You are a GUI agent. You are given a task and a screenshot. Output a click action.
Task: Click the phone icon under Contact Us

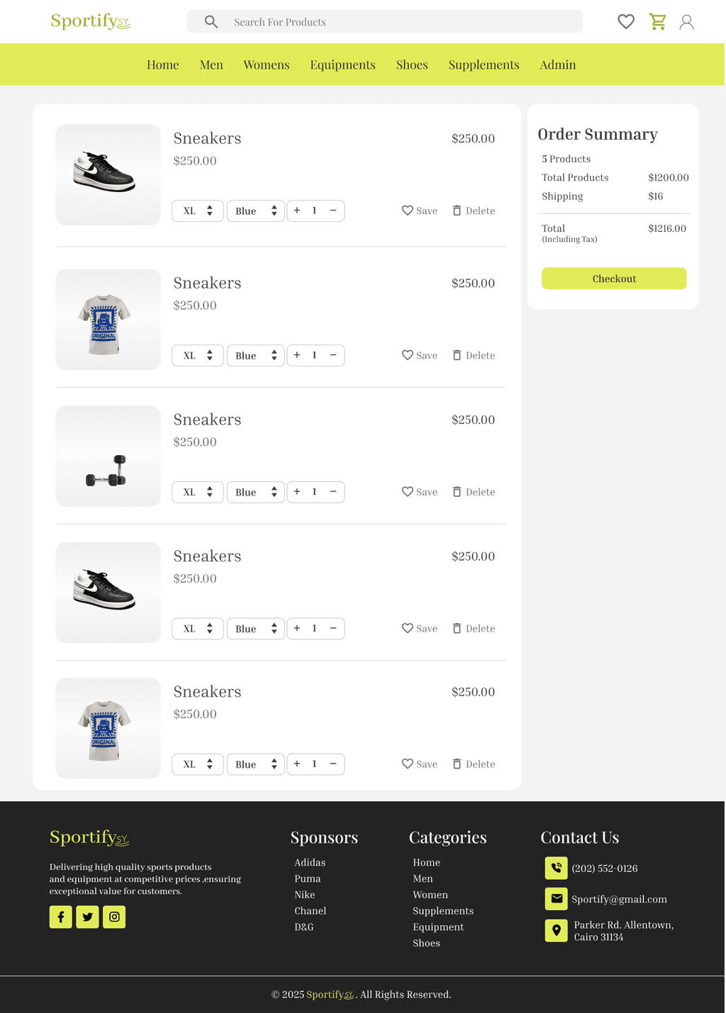[556, 868]
